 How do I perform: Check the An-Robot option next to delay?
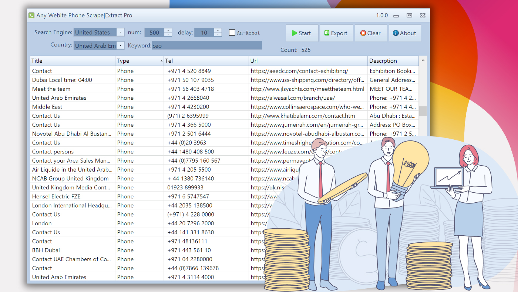[x=232, y=33]
